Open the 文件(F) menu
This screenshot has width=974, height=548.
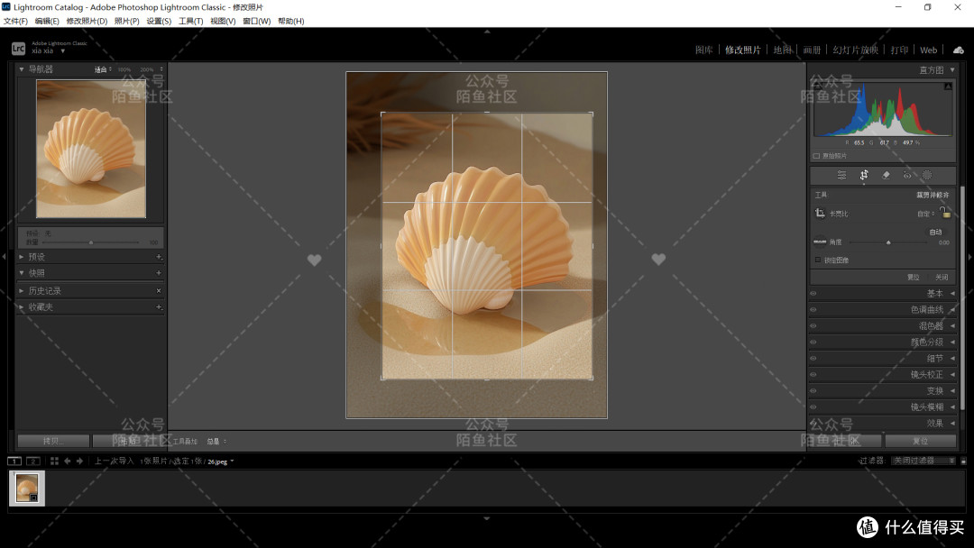click(x=15, y=21)
